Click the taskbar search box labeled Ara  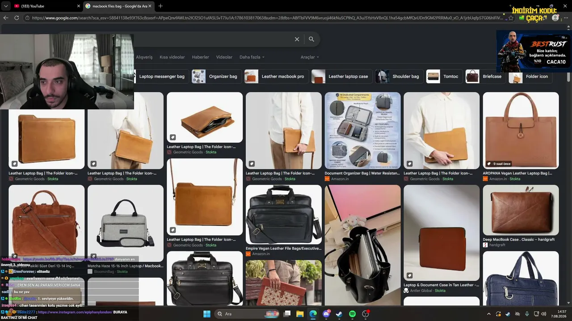pos(247,314)
